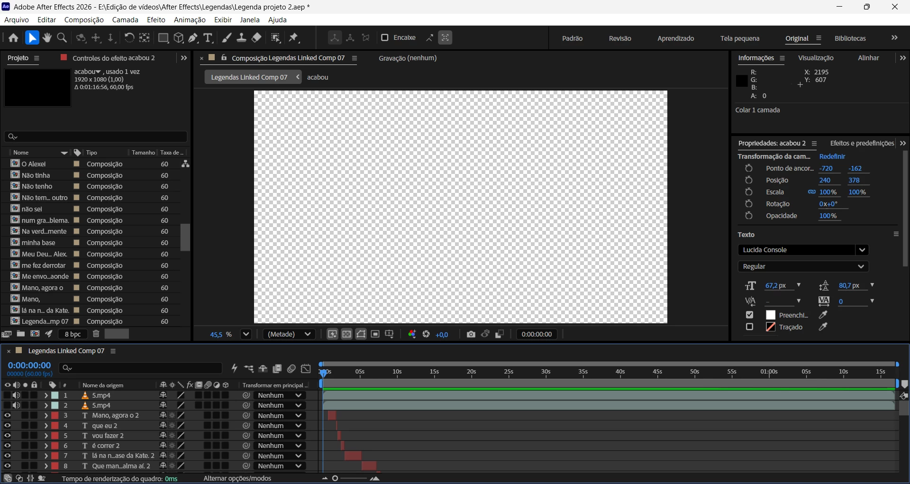The image size is (910, 484).
Task: Click the Traçado stroke color swatch
Action: pyautogui.click(x=771, y=327)
